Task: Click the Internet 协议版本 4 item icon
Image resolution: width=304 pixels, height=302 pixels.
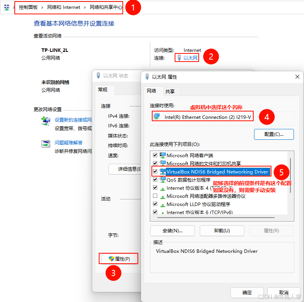Action: [163, 189]
